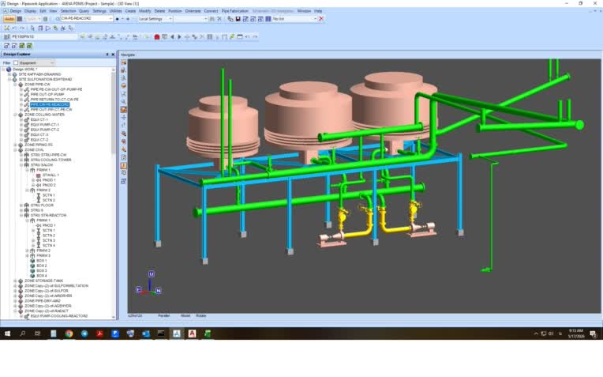Viewport: 603px width, 377px height.
Task: Toggle the Filter checkbox in Design Explorer
Action: click(16, 62)
